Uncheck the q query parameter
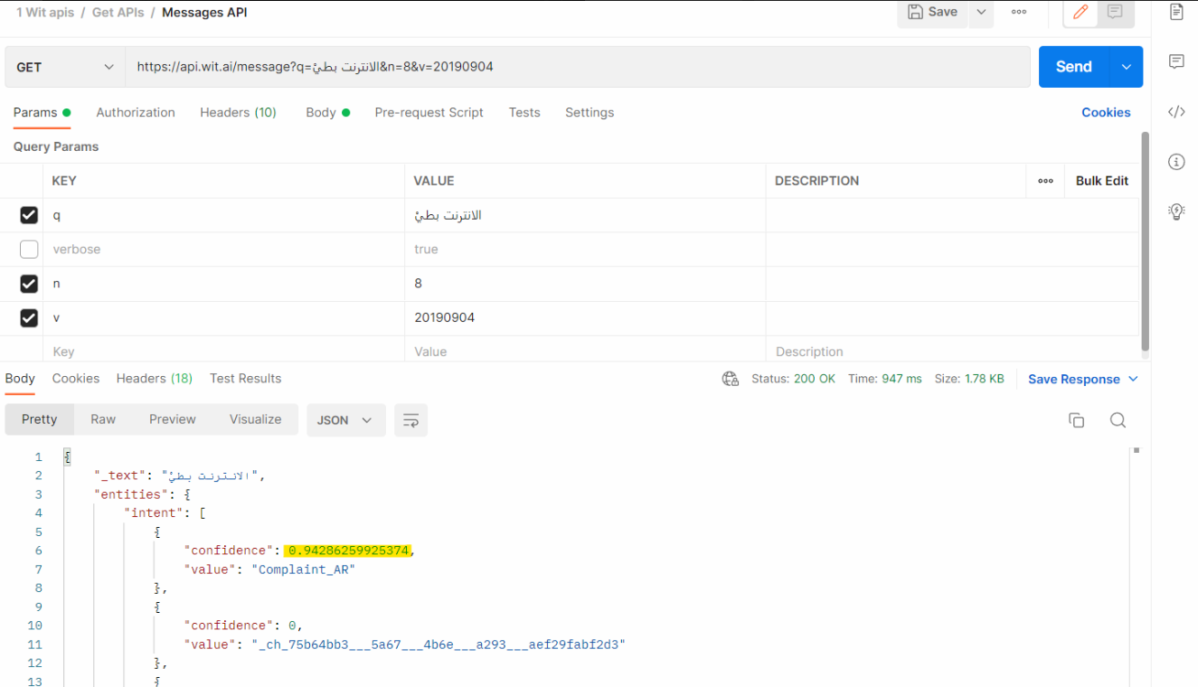The image size is (1198, 687). coord(28,214)
